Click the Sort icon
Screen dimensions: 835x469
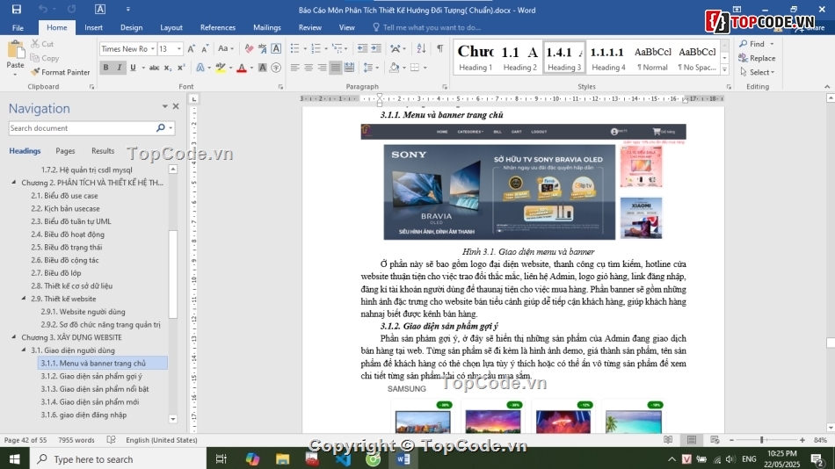(421, 48)
